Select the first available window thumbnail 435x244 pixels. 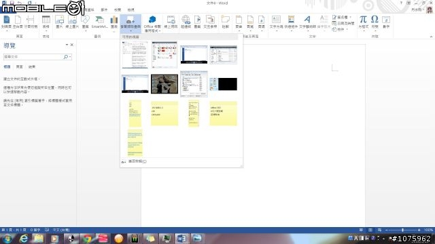(x=135, y=55)
